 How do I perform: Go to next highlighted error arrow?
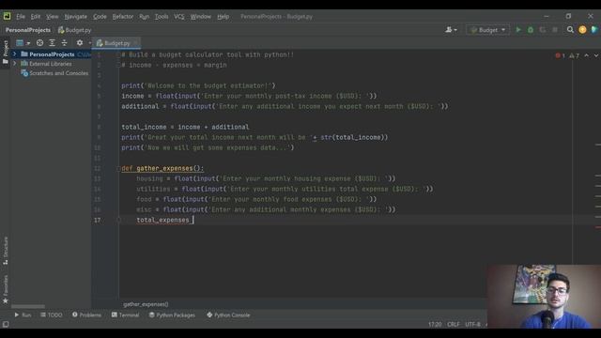pyautogui.click(x=596, y=55)
